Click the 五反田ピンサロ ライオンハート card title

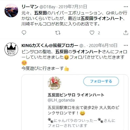tap(76, 95)
